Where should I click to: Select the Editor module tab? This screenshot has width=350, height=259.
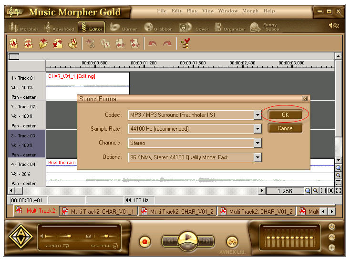(92, 28)
